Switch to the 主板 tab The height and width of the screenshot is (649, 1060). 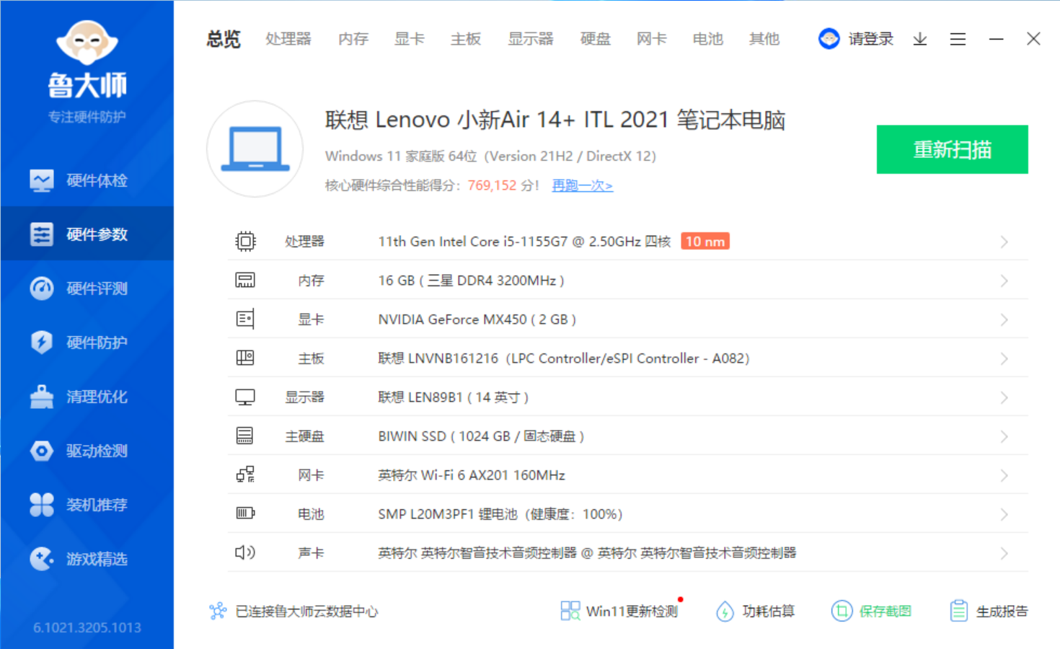click(x=466, y=39)
